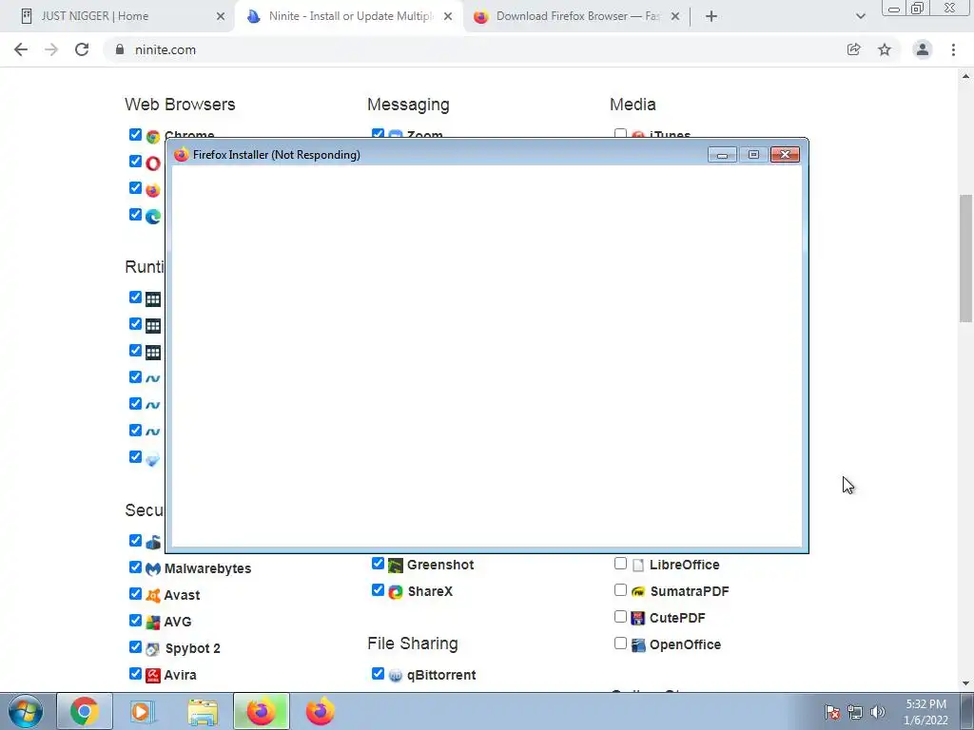Click the scrollbar down arrow
974x730 pixels.
tap(965, 683)
